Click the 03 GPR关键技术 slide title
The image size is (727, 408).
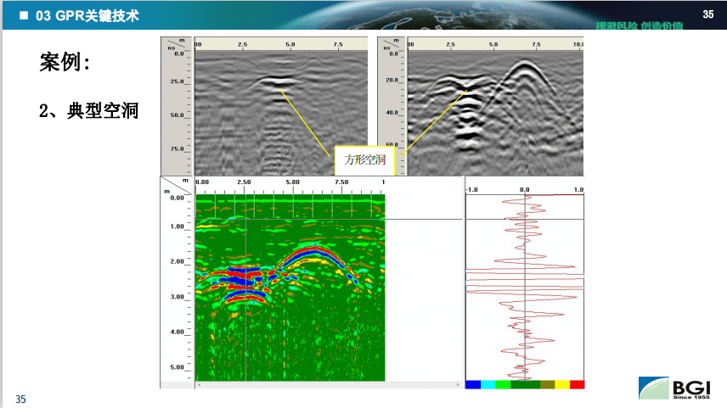pyautogui.click(x=87, y=15)
